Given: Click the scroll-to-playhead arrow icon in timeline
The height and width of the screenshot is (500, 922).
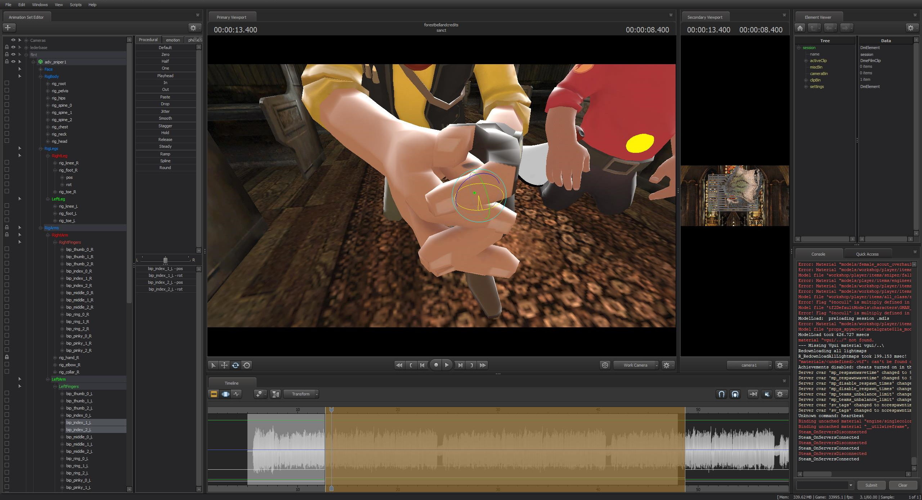Looking at the screenshot, I should [753, 394].
